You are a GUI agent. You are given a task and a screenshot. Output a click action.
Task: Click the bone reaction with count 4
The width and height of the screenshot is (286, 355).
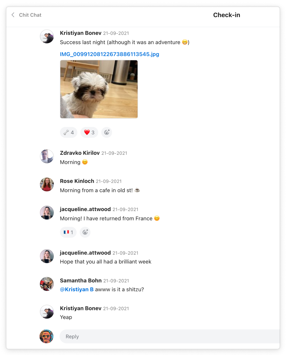(69, 132)
